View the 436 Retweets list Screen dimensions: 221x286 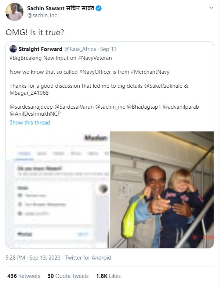[x=24, y=276]
